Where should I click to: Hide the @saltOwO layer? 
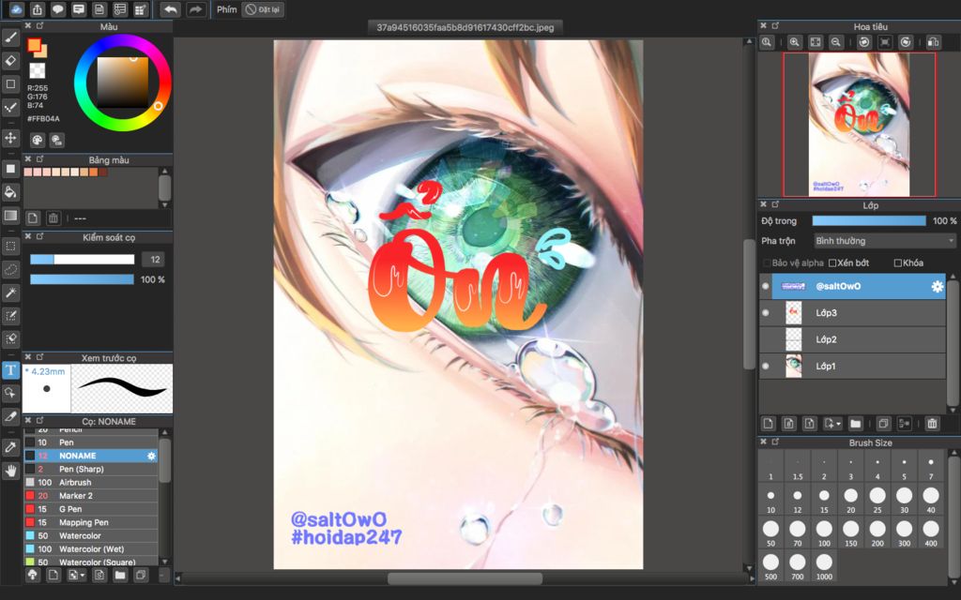coord(765,287)
